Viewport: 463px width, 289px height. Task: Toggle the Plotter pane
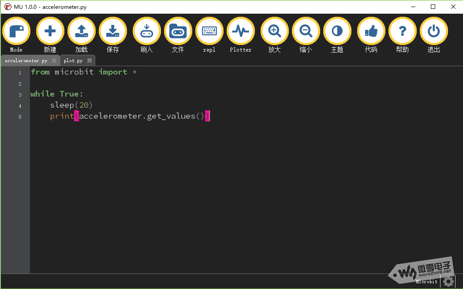click(x=240, y=31)
